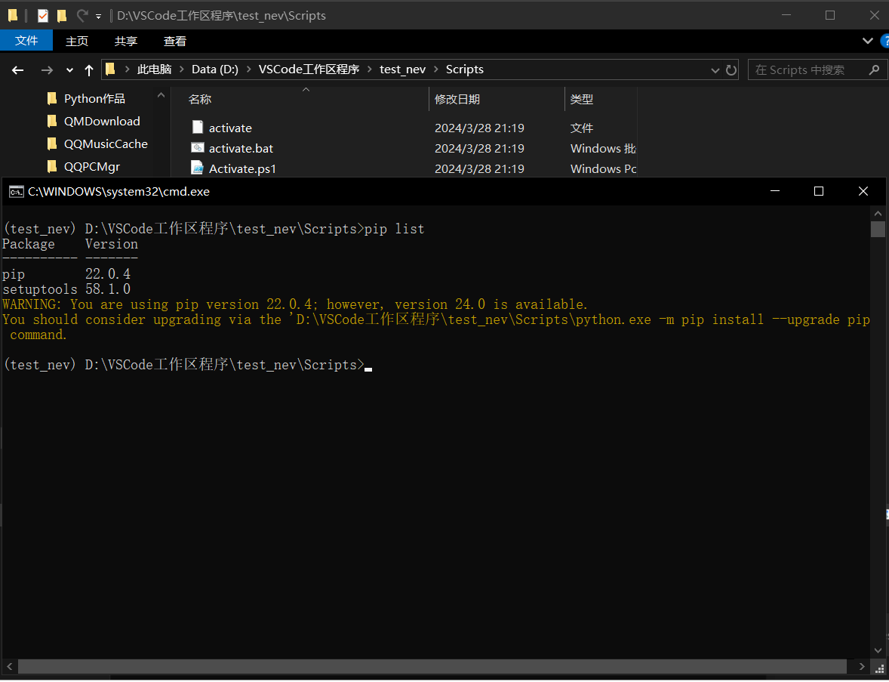Minimize the cmd.exe window

(775, 192)
